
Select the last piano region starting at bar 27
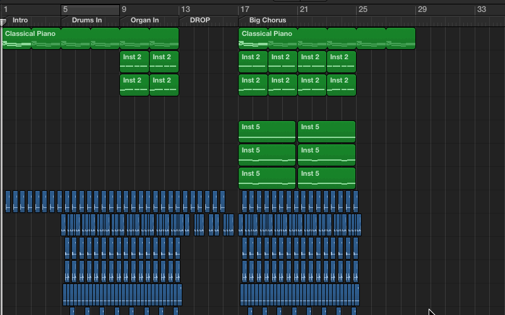pyautogui.click(x=401, y=38)
